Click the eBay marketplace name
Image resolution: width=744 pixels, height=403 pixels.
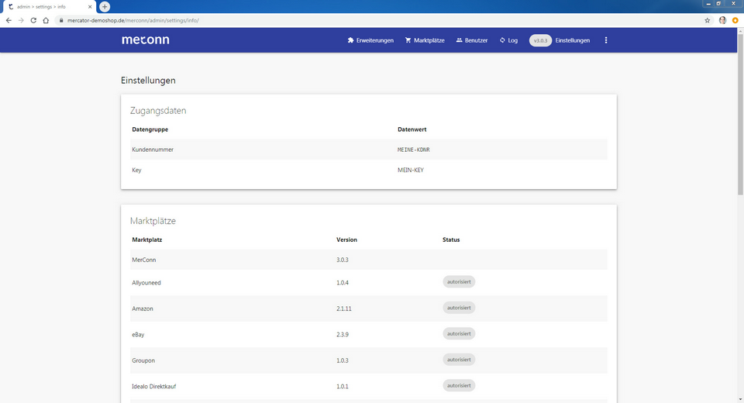pos(138,335)
